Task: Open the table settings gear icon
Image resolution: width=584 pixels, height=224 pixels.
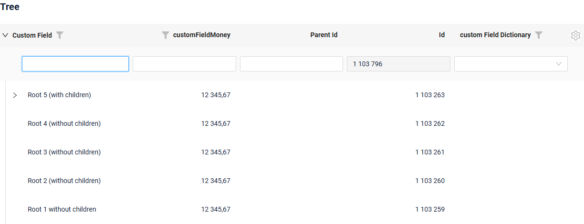Action: point(575,35)
